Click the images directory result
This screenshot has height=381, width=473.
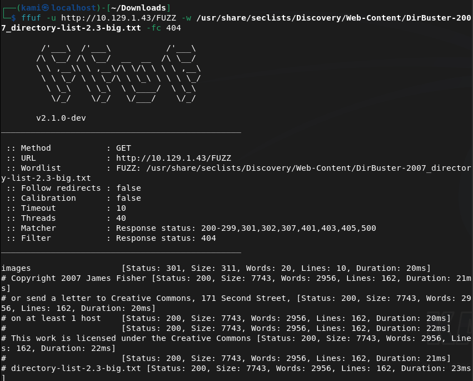16,268
